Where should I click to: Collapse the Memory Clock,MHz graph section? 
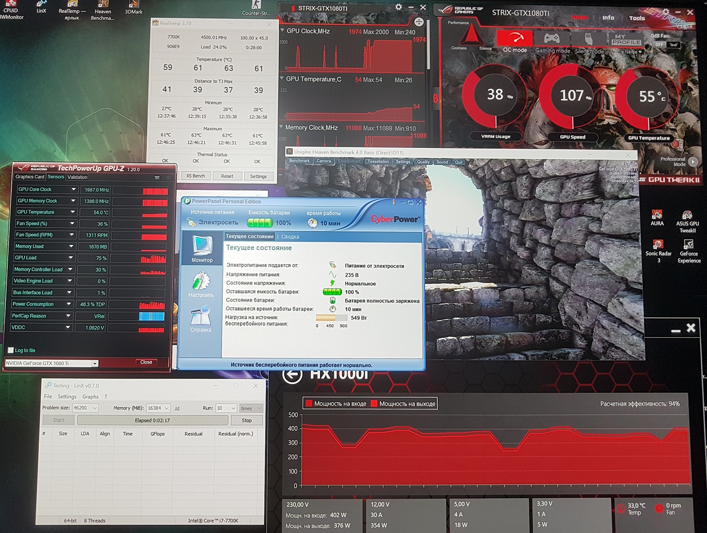[281, 127]
